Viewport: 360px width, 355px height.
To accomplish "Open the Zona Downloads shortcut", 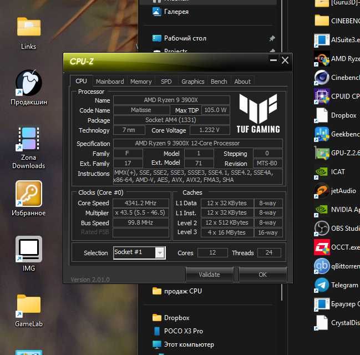I will coord(29,139).
